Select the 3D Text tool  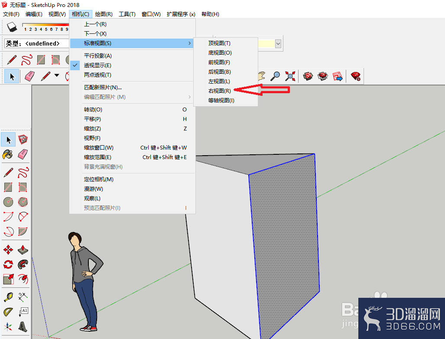click(23, 327)
